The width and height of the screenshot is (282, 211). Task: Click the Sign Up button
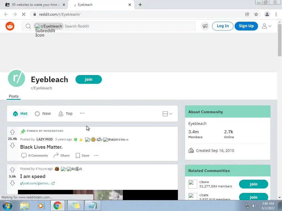tap(246, 26)
